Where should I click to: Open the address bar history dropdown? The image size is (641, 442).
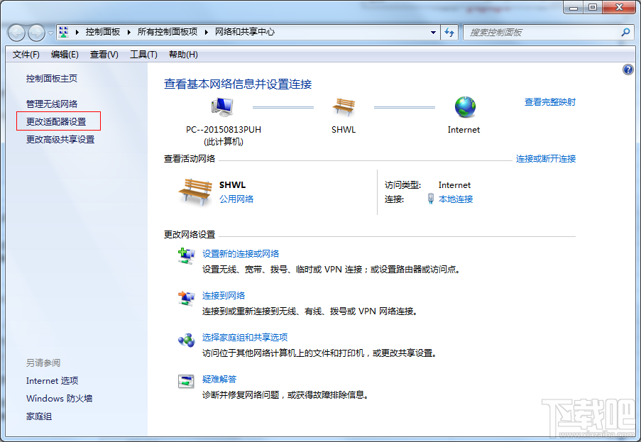click(x=433, y=32)
